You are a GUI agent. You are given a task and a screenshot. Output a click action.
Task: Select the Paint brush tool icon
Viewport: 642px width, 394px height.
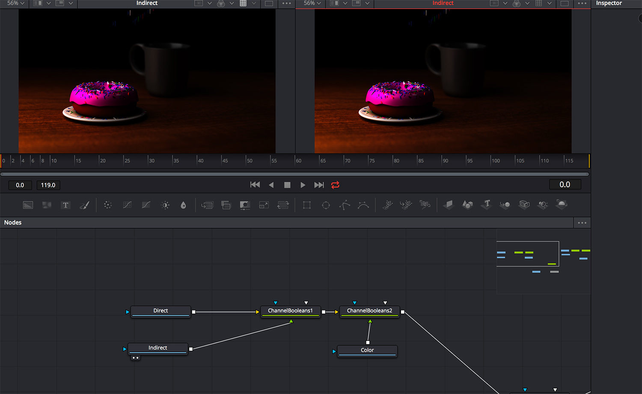[84, 205]
